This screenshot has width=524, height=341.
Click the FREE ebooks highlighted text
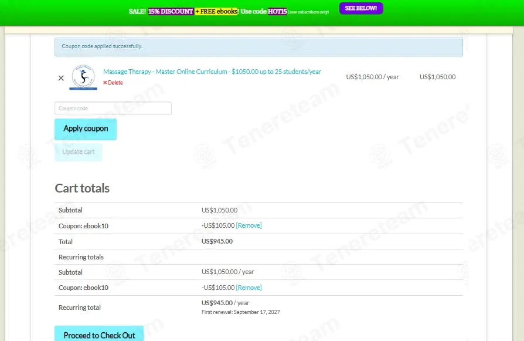tap(216, 11)
